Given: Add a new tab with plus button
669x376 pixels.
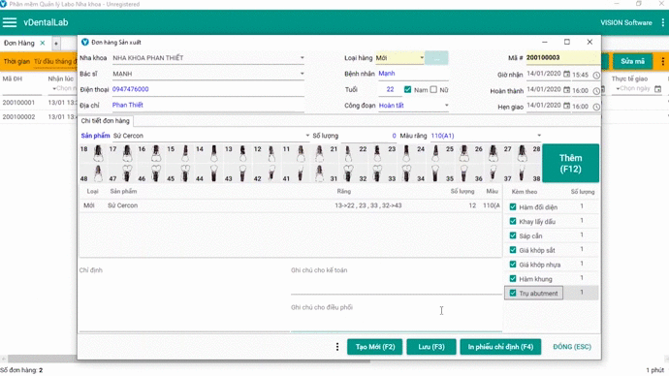Looking at the screenshot, I should pyautogui.click(x=56, y=43).
